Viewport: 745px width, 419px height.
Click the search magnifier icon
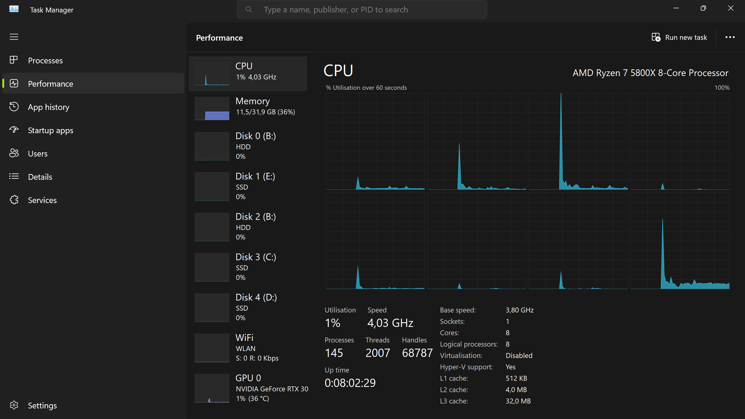249,10
